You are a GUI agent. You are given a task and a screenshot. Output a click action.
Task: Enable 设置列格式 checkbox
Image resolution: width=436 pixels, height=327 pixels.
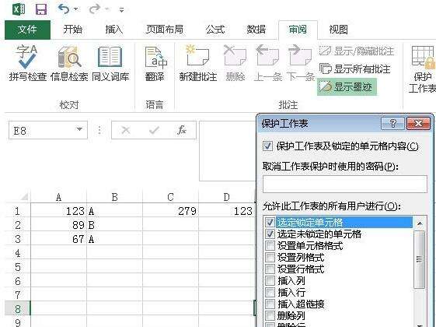(x=270, y=258)
